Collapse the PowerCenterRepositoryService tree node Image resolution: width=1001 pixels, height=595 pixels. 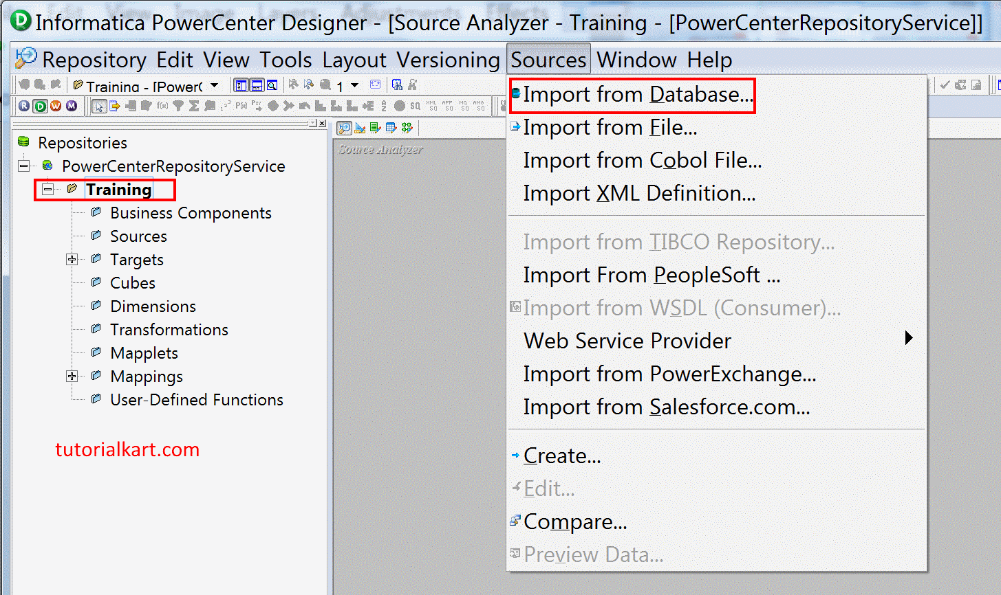24,166
